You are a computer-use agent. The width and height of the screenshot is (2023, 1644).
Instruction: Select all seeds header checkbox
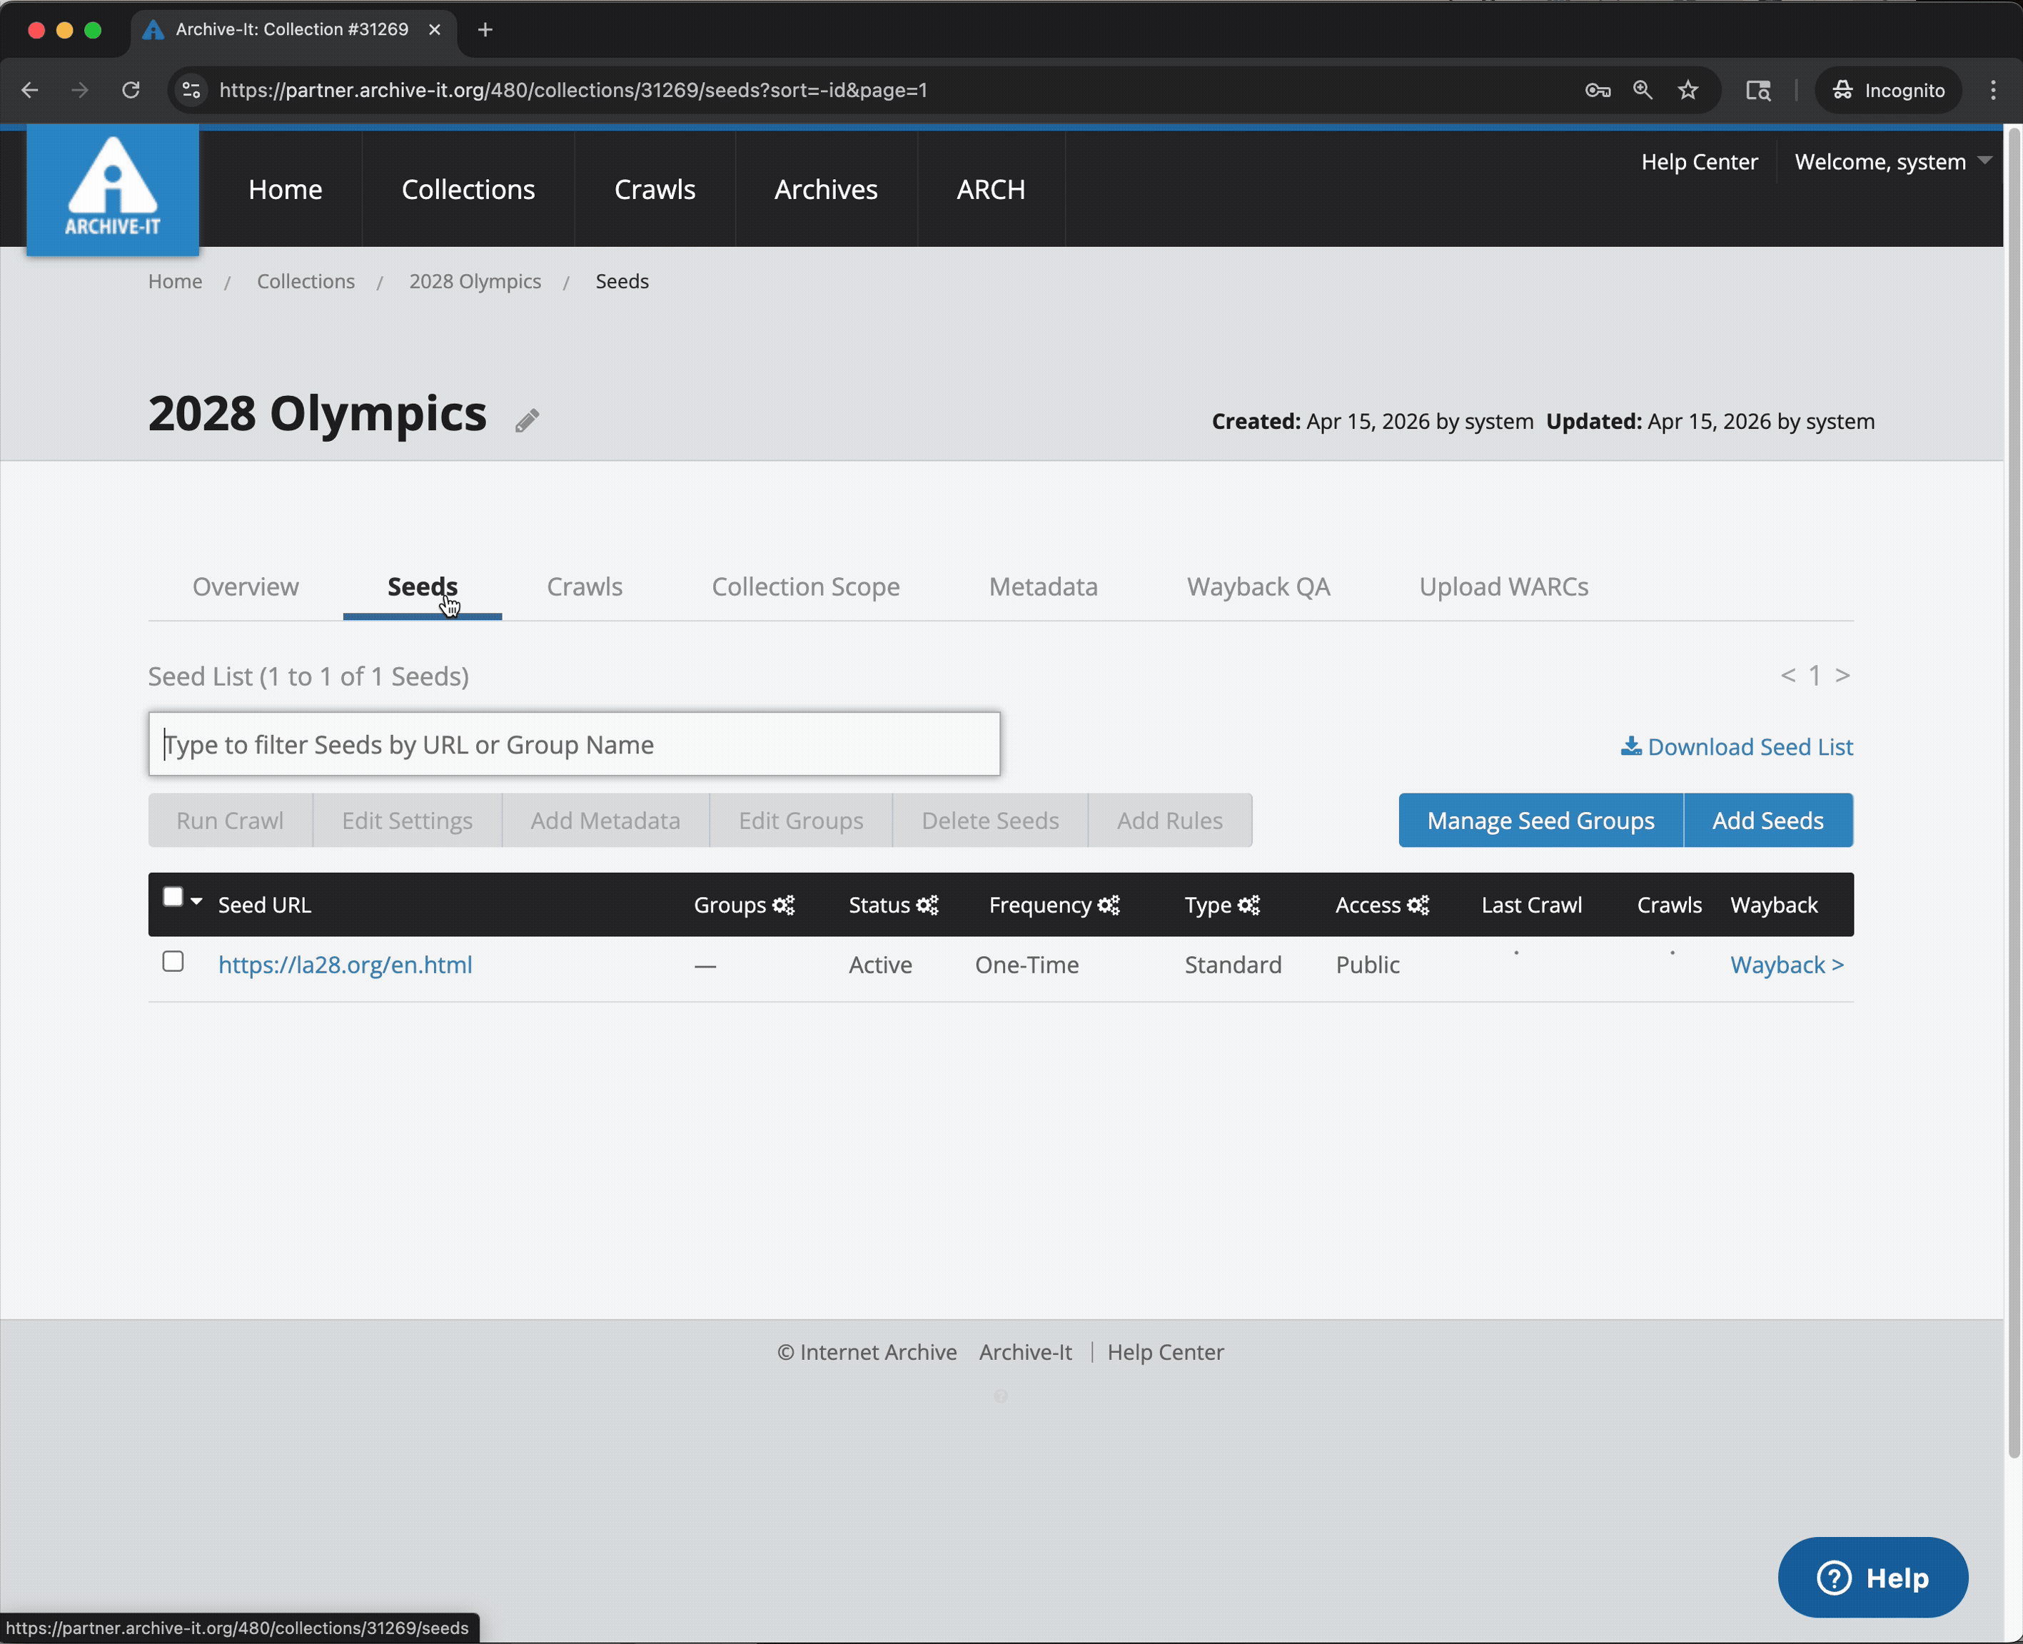173,897
